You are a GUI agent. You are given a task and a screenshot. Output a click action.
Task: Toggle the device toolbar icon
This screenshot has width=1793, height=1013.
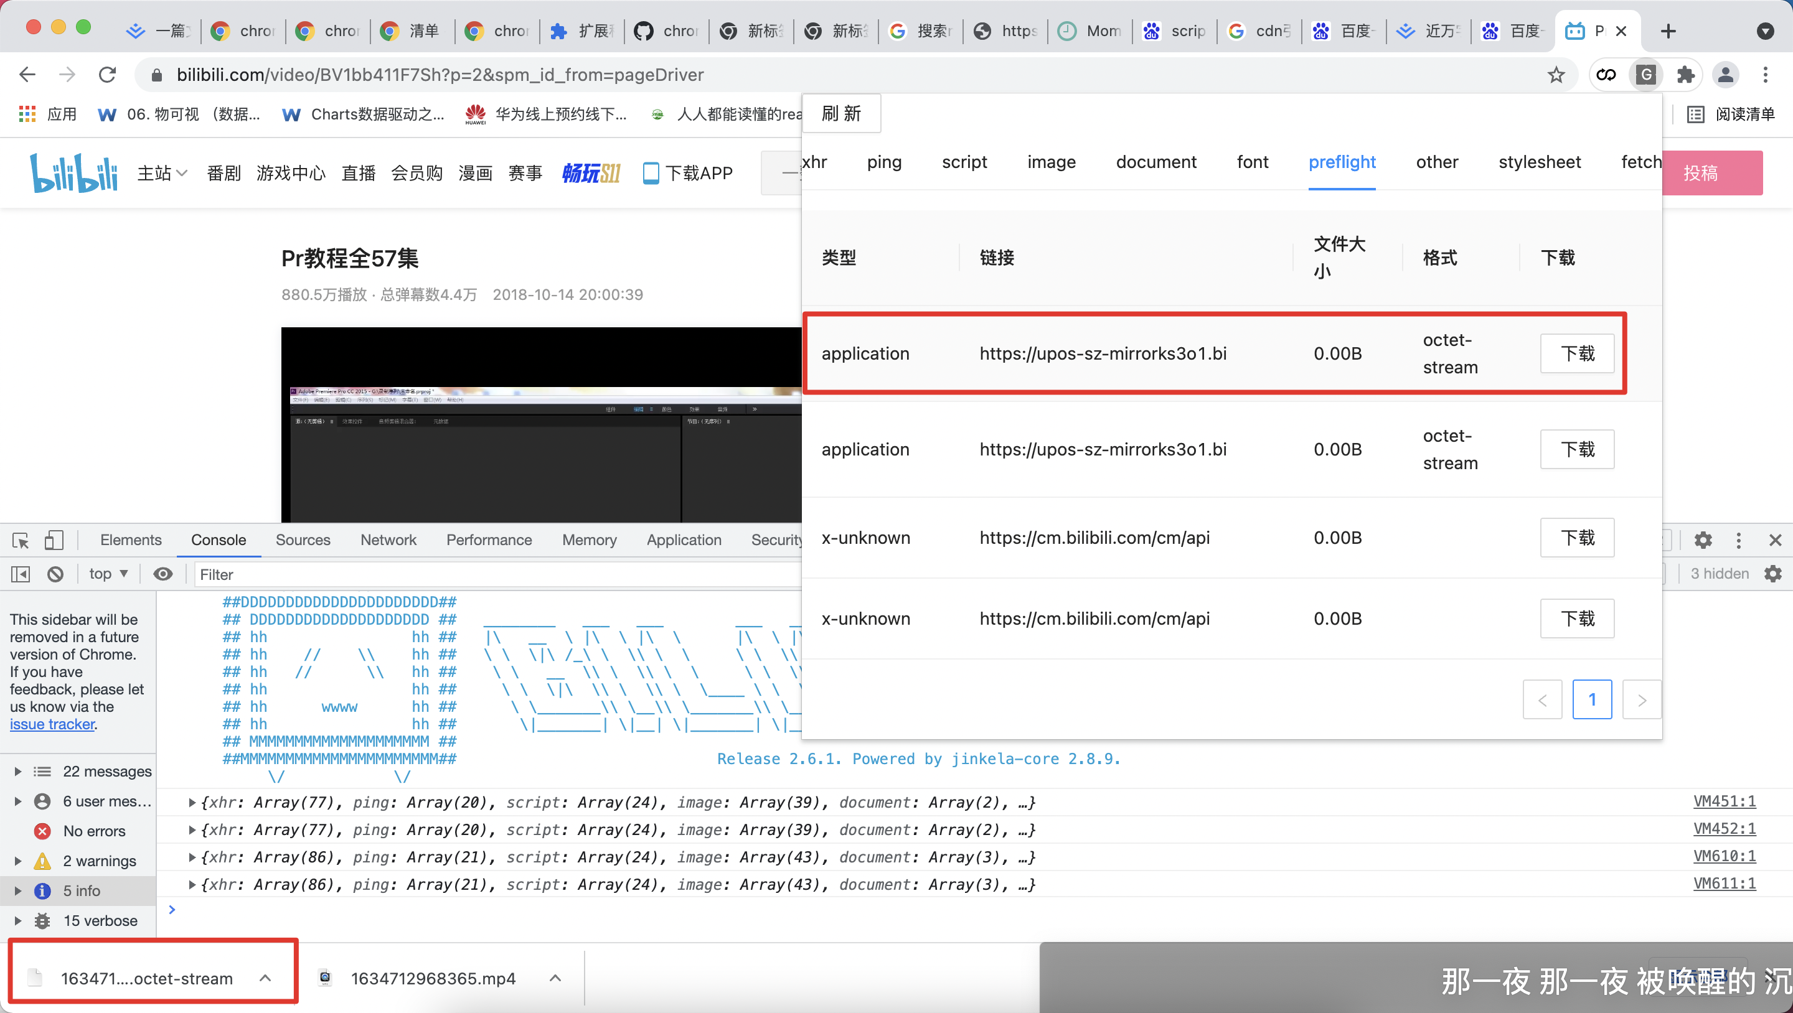pos(54,540)
